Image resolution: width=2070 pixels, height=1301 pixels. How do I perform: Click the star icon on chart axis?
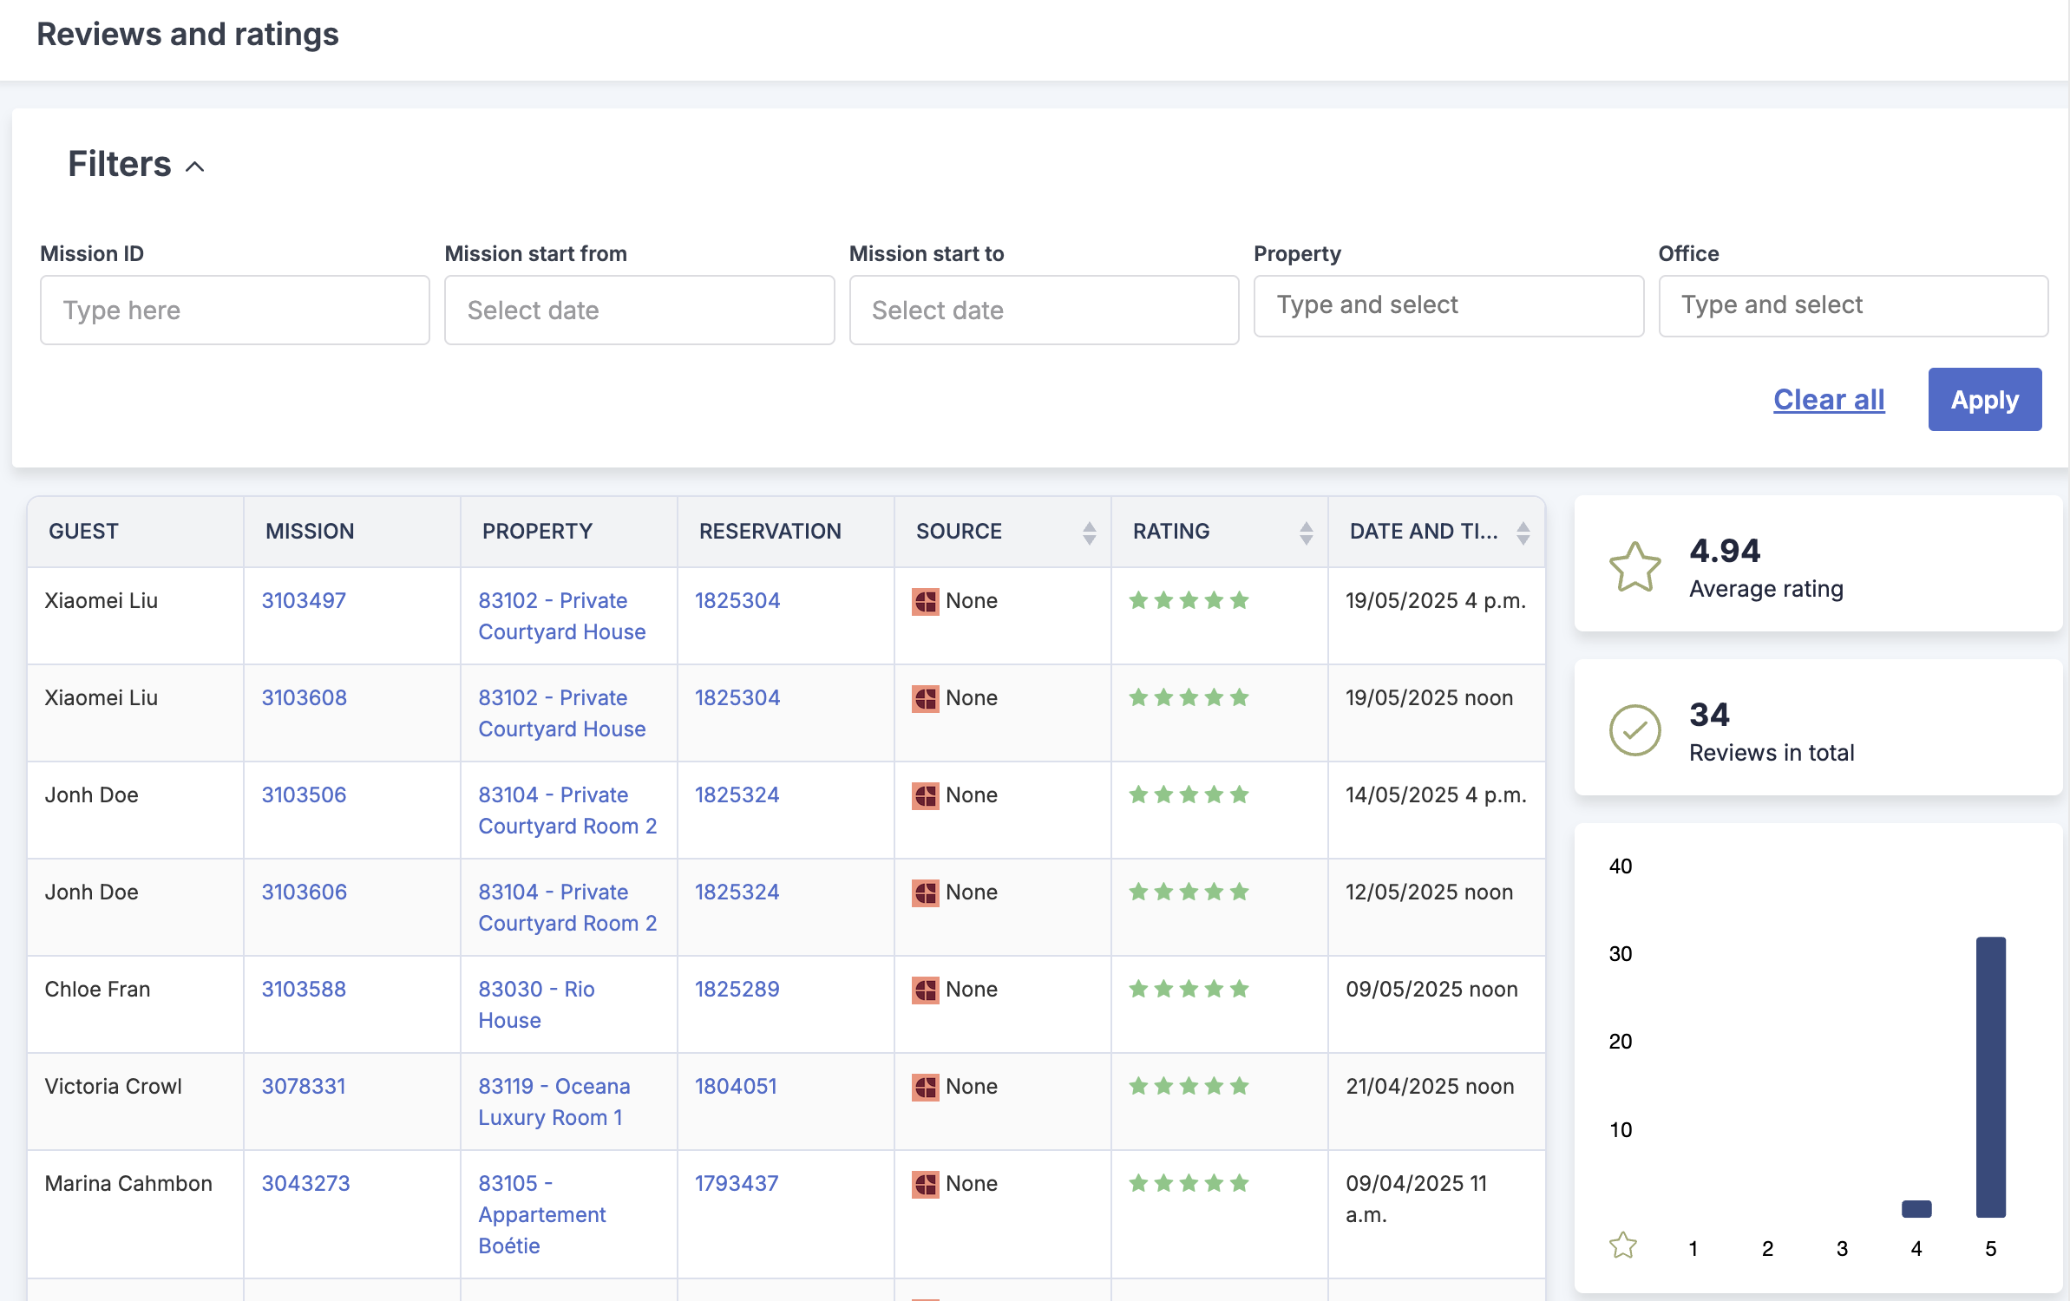click(x=1622, y=1245)
